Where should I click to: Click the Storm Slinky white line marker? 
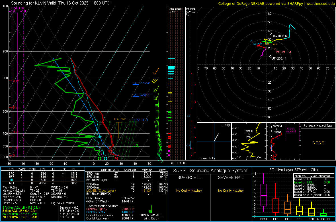(x=216, y=137)
